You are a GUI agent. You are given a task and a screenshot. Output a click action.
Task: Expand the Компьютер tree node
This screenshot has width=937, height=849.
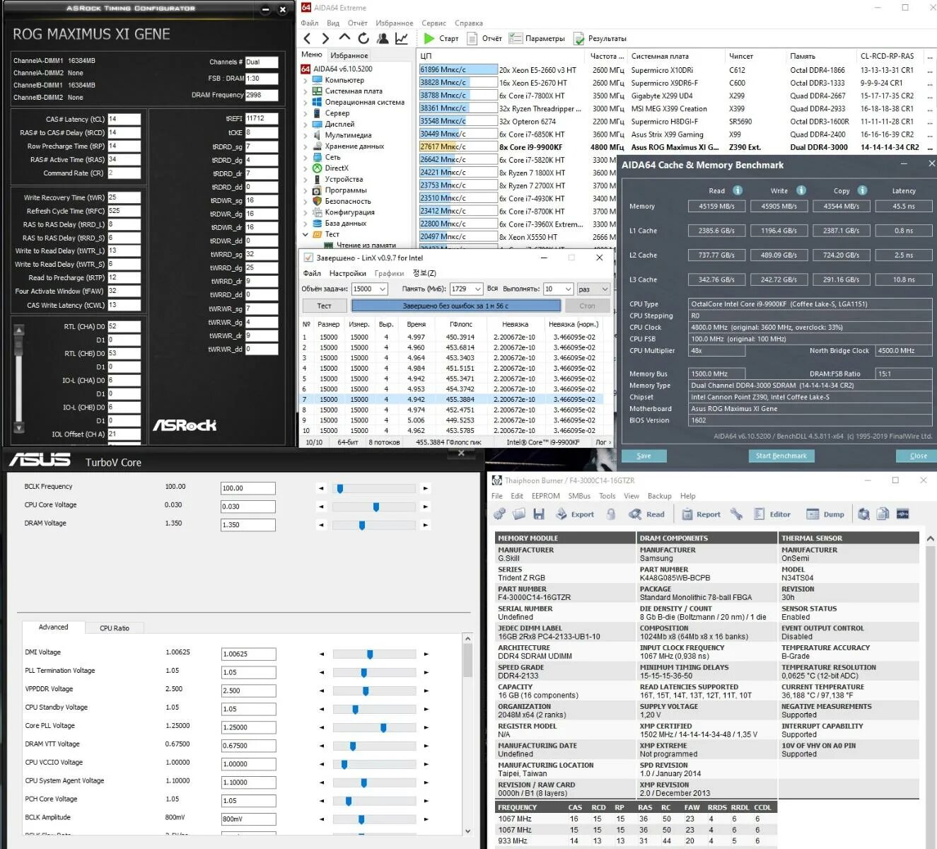305,80
